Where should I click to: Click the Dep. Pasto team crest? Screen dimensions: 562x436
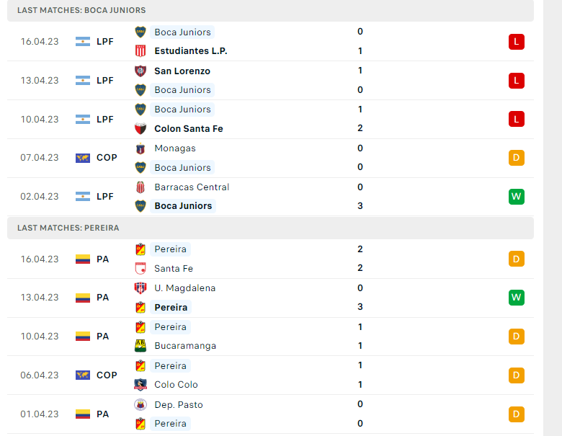140,404
